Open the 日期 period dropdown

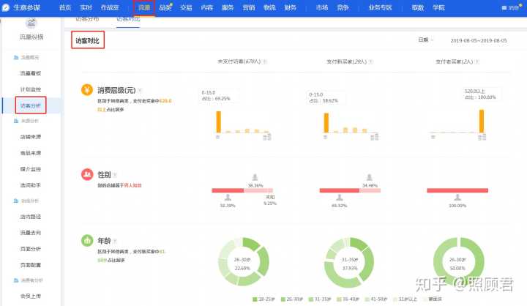(x=425, y=40)
